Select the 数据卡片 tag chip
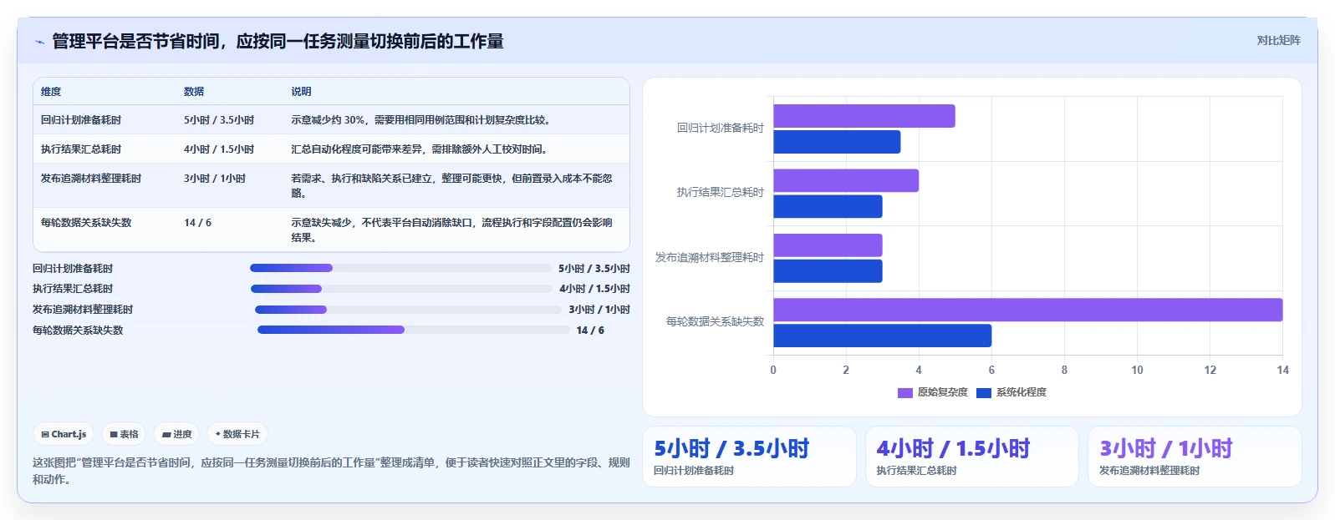Image resolution: width=1335 pixels, height=520 pixels. click(x=237, y=434)
